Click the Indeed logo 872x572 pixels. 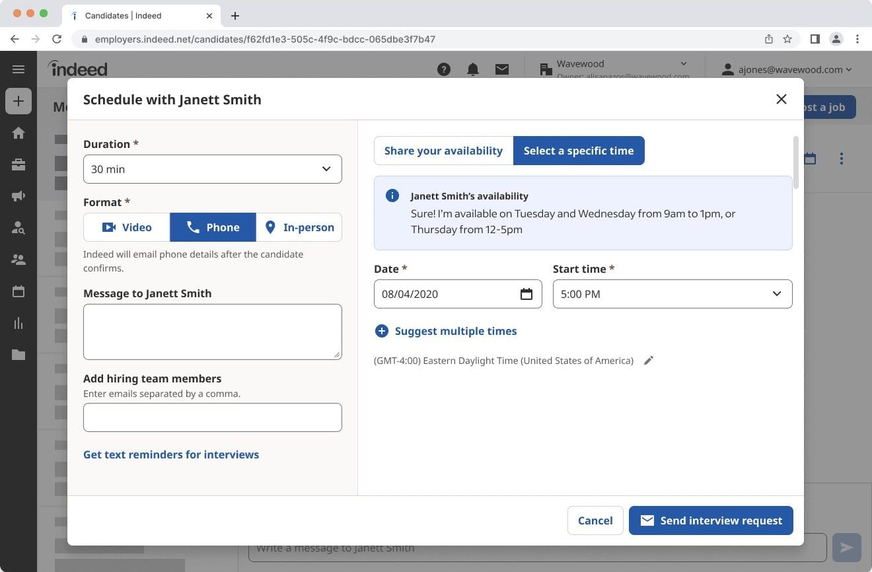point(77,68)
